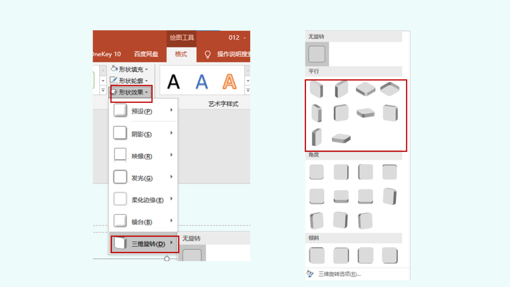Select third 角度 preset in third row
Screen dimensions: 510x287
click(x=365, y=221)
